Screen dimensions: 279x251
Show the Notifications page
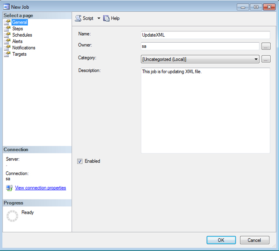point(24,48)
